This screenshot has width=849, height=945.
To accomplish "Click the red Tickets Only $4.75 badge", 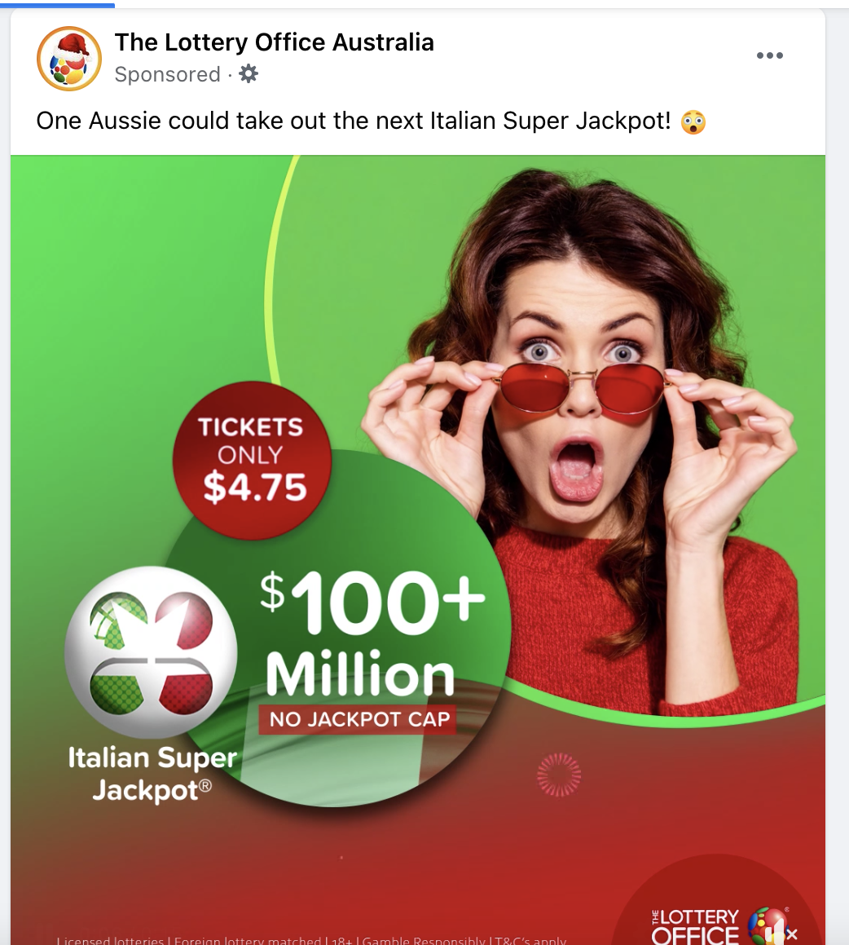I will tap(253, 461).
